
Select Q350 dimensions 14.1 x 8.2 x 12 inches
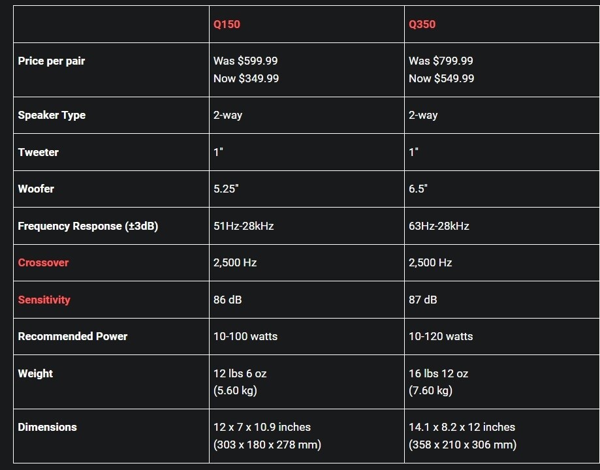pyautogui.click(x=462, y=427)
